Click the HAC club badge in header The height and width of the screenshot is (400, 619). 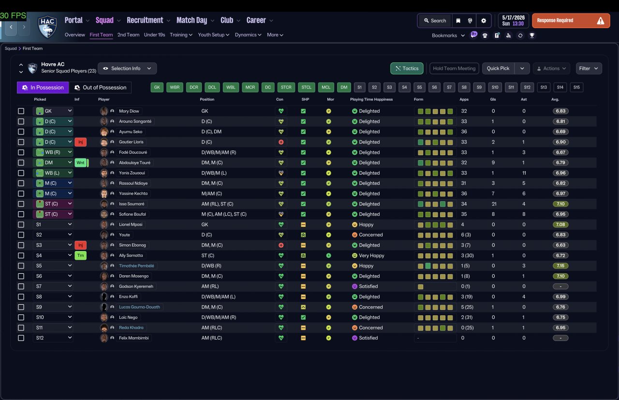point(47,27)
